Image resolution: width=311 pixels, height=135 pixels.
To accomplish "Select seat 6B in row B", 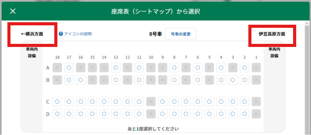I will (x=198, y=80).
